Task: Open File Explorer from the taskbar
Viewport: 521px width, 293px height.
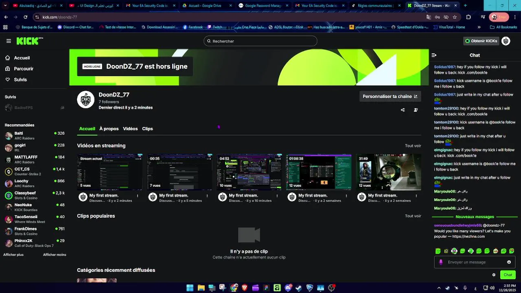Action: point(201,288)
